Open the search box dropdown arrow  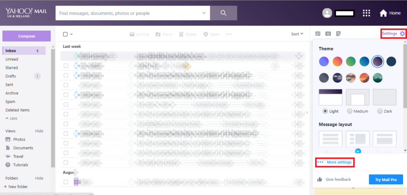point(204,13)
